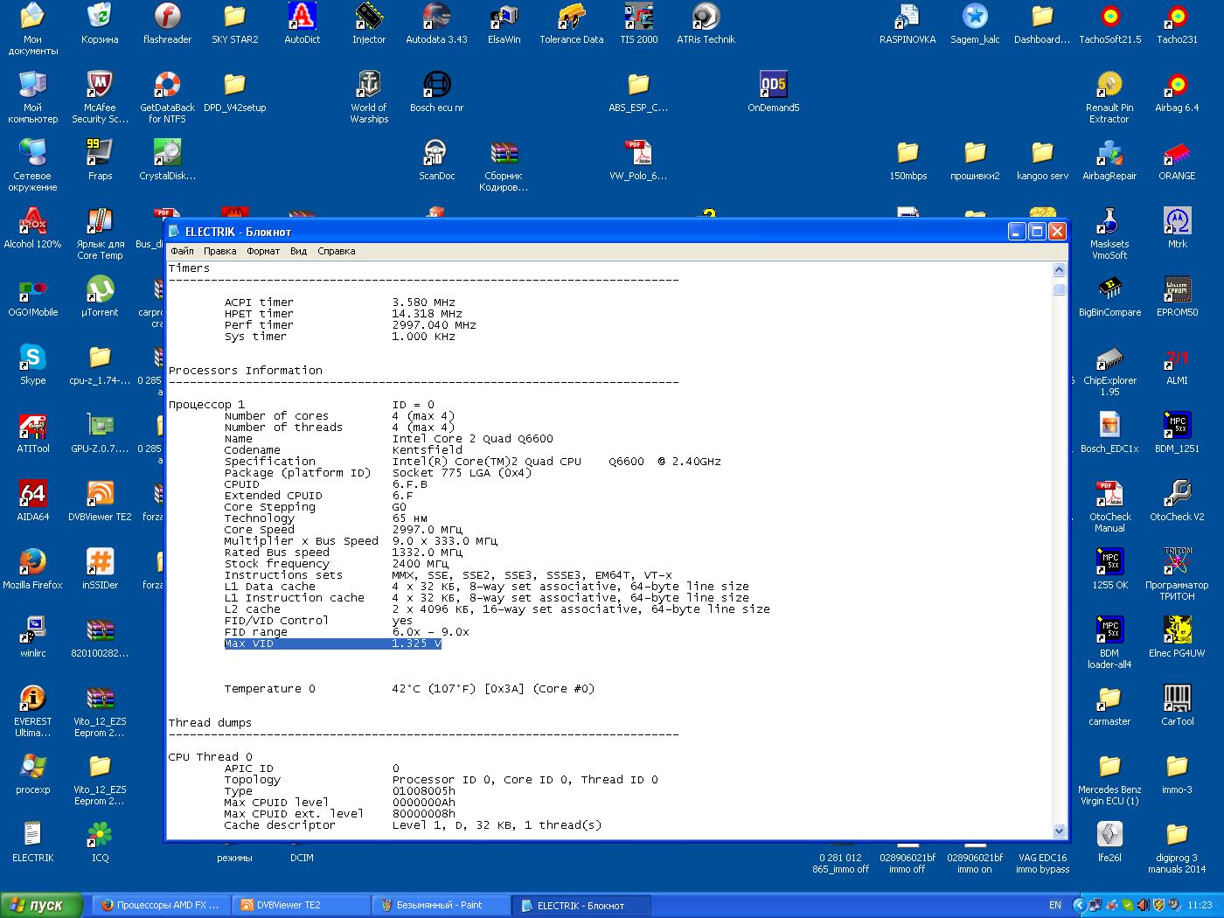Select the ICQ desktop icon
The width and height of the screenshot is (1224, 918).
tap(100, 842)
